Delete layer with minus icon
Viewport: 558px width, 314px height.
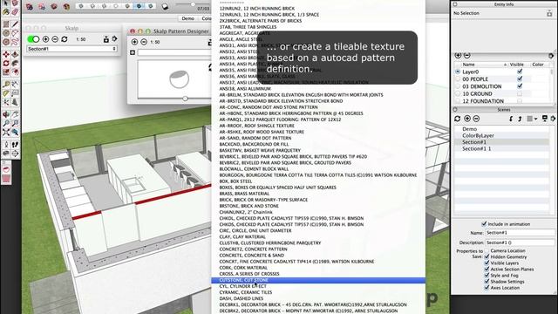(467, 56)
